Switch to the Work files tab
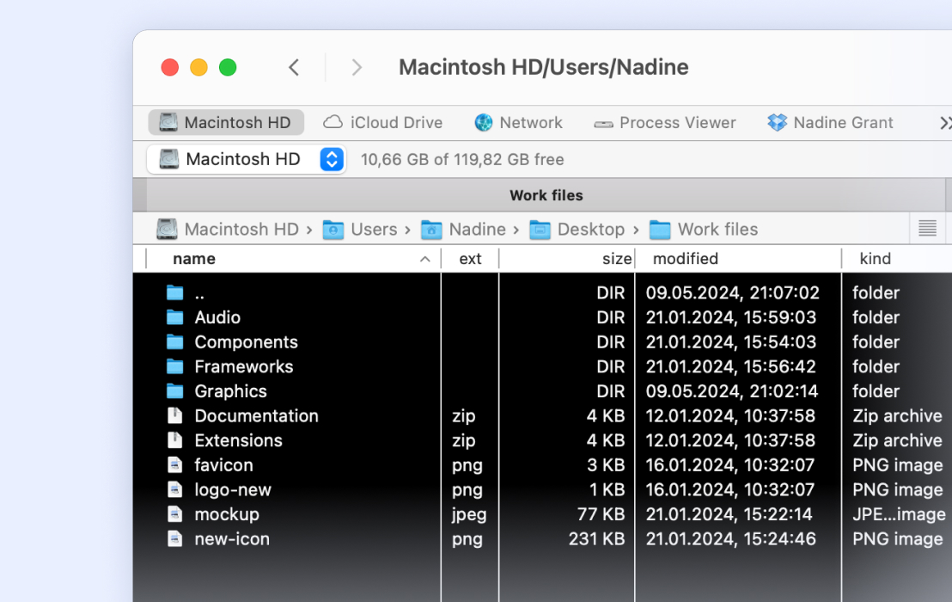The width and height of the screenshot is (952, 602). point(546,195)
